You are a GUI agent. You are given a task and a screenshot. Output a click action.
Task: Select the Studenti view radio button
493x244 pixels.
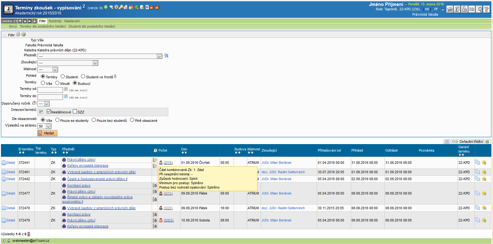pyautogui.click(x=63, y=76)
